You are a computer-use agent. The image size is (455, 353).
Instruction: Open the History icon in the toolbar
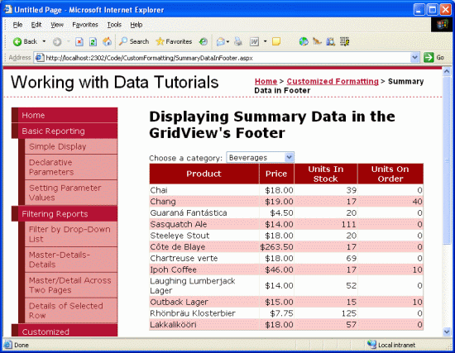pyautogui.click(x=204, y=42)
